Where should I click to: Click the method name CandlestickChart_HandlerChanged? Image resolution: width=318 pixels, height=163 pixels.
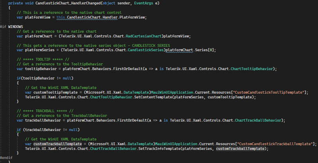click(68, 3)
